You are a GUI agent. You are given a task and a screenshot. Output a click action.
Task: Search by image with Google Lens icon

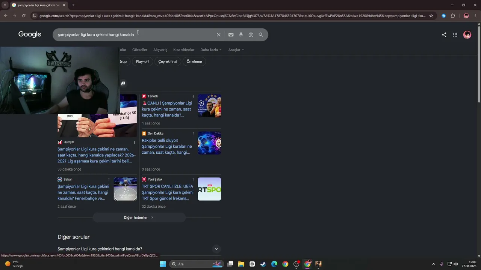click(x=251, y=35)
